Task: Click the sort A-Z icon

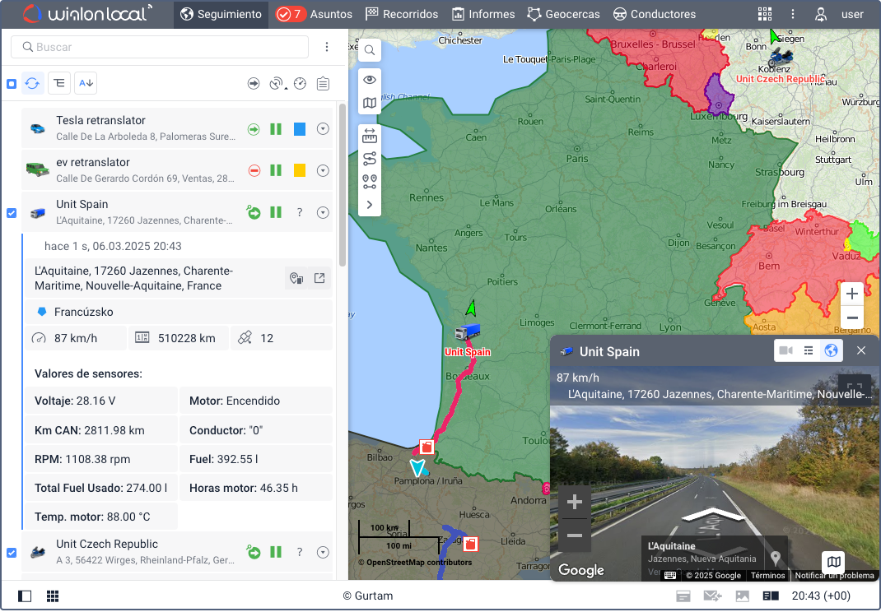Action: point(86,83)
